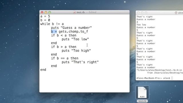Click the inactive minimize button of Terminal window

(142, 13)
